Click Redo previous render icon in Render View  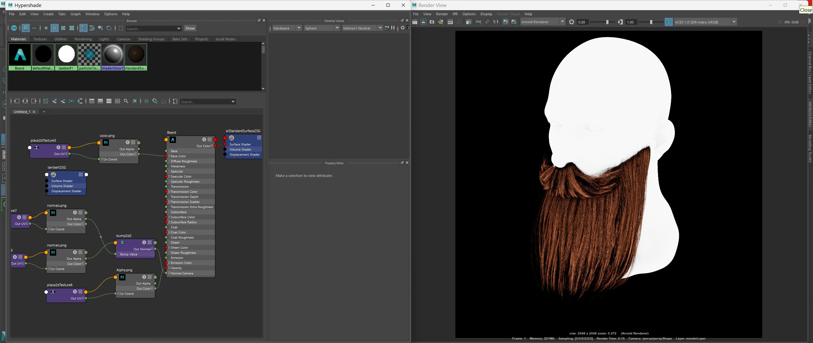[415, 22]
